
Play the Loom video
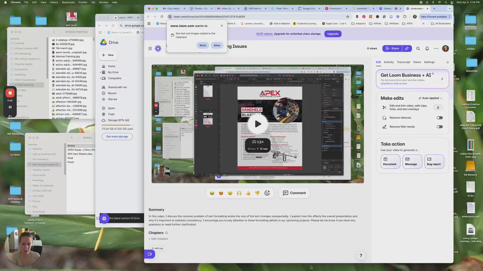pyautogui.click(x=258, y=124)
